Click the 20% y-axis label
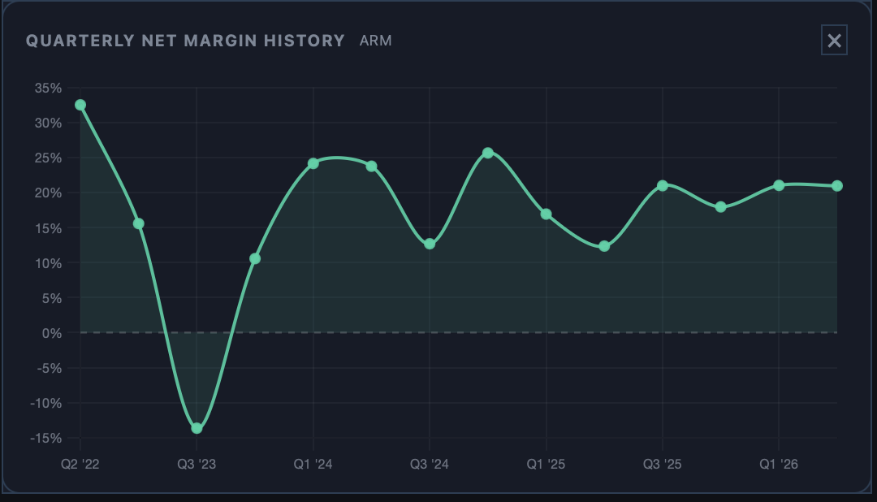This screenshot has height=502, width=877. pos(48,193)
